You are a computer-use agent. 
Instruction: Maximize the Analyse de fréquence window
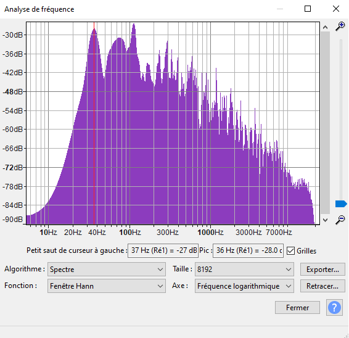pos(308,9)
